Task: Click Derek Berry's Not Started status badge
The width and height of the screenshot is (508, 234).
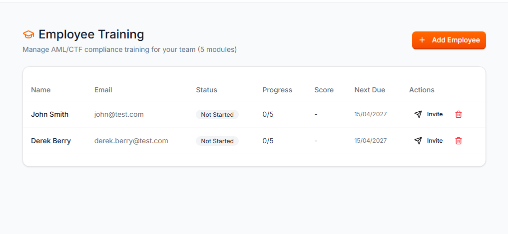Action: point(217,141)
